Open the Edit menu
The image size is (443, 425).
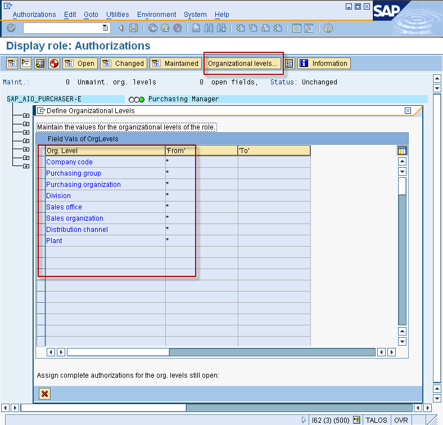click(x=70, y=15)
